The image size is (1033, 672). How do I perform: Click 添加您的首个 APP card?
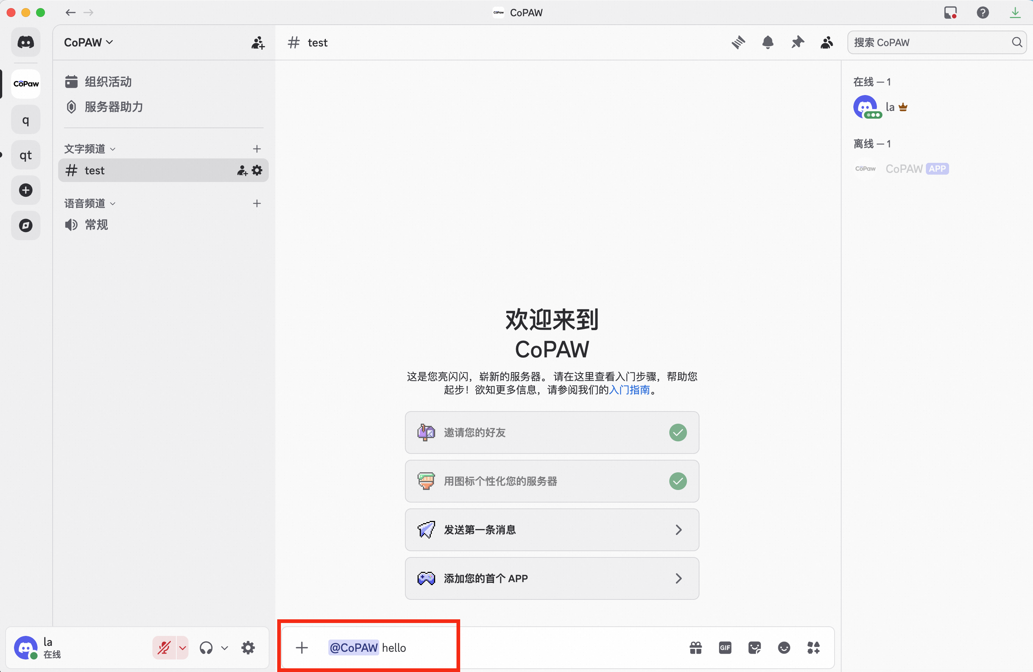551,578
